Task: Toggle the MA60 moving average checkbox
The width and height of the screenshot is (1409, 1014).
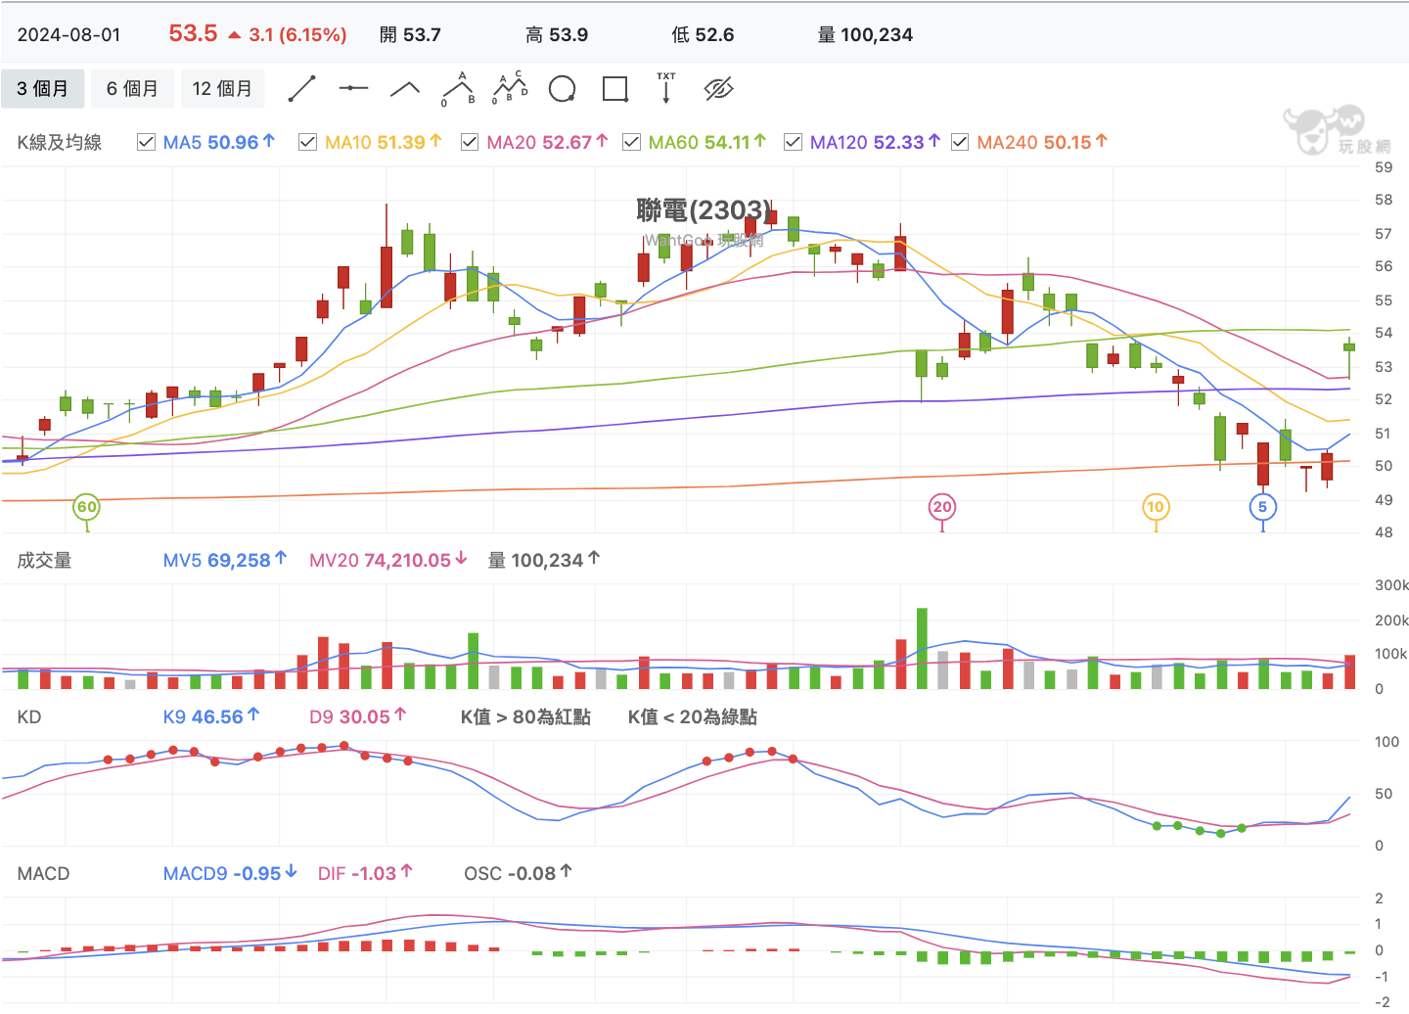Action: tap(631, 142)
